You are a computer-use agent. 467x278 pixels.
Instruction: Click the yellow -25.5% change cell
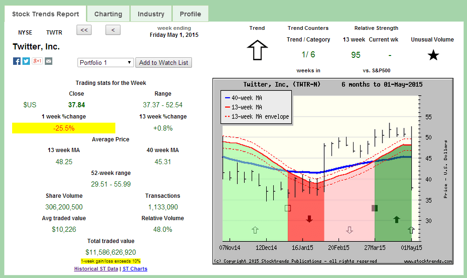point(64,128)
